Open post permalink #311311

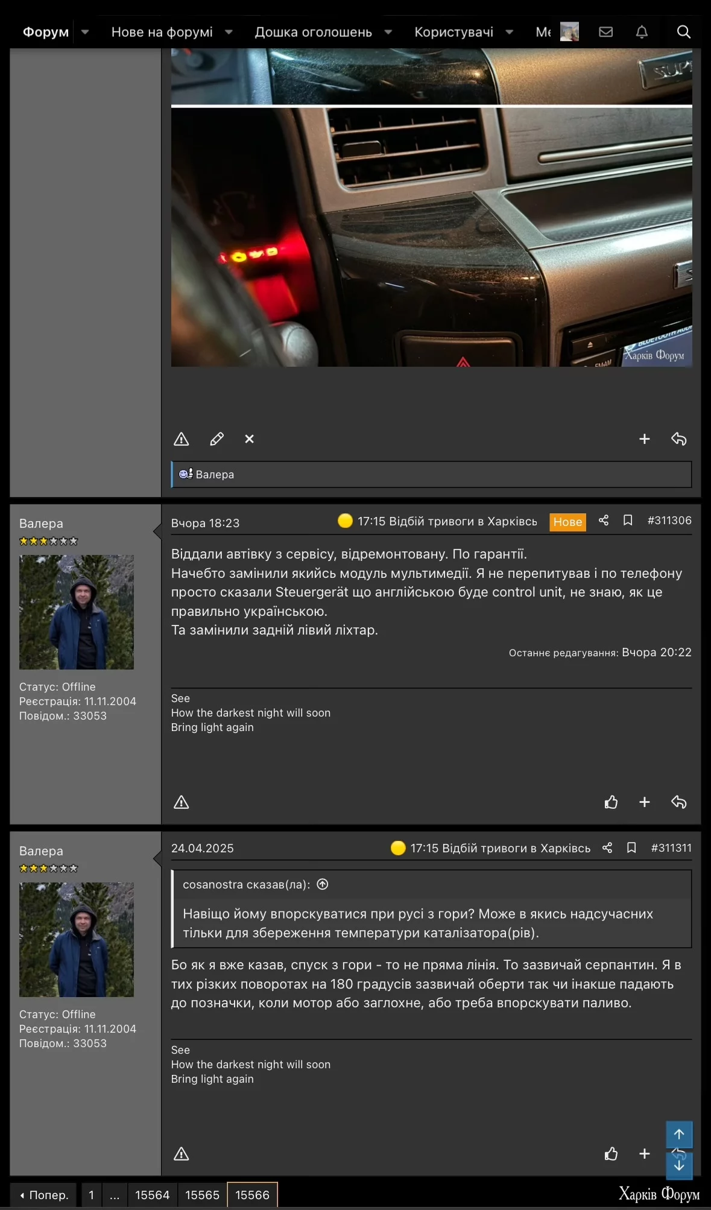[x=671, y=848]
